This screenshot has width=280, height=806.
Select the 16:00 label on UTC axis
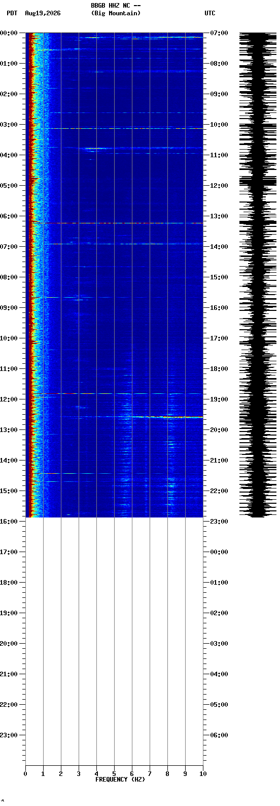click(x=219, y=308)
